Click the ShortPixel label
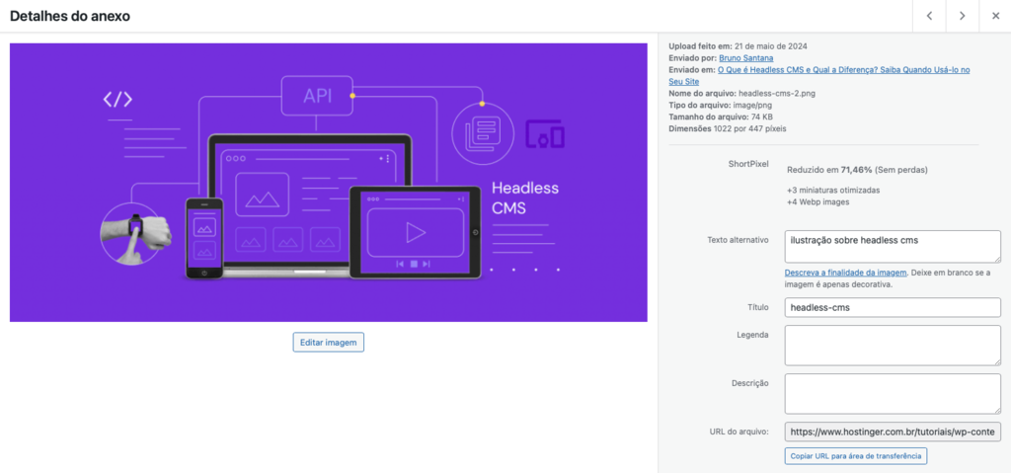Image resolution: width=1011 pixels, height=473 pixels. click(748, 164)
